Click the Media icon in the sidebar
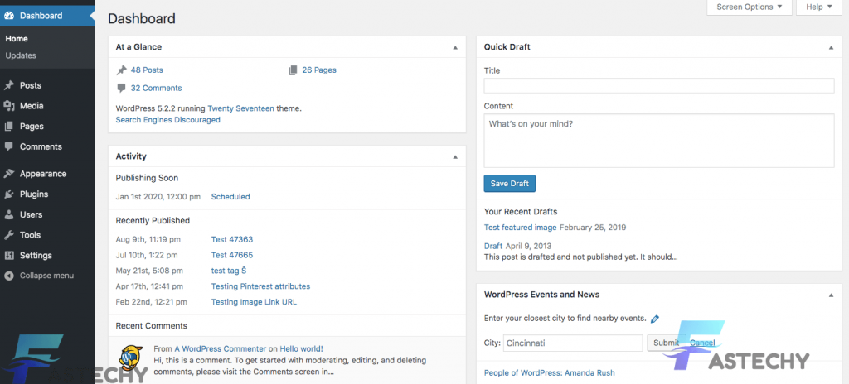Image resolution: width=849 pixels, height=384 pixels. [8, 106]
